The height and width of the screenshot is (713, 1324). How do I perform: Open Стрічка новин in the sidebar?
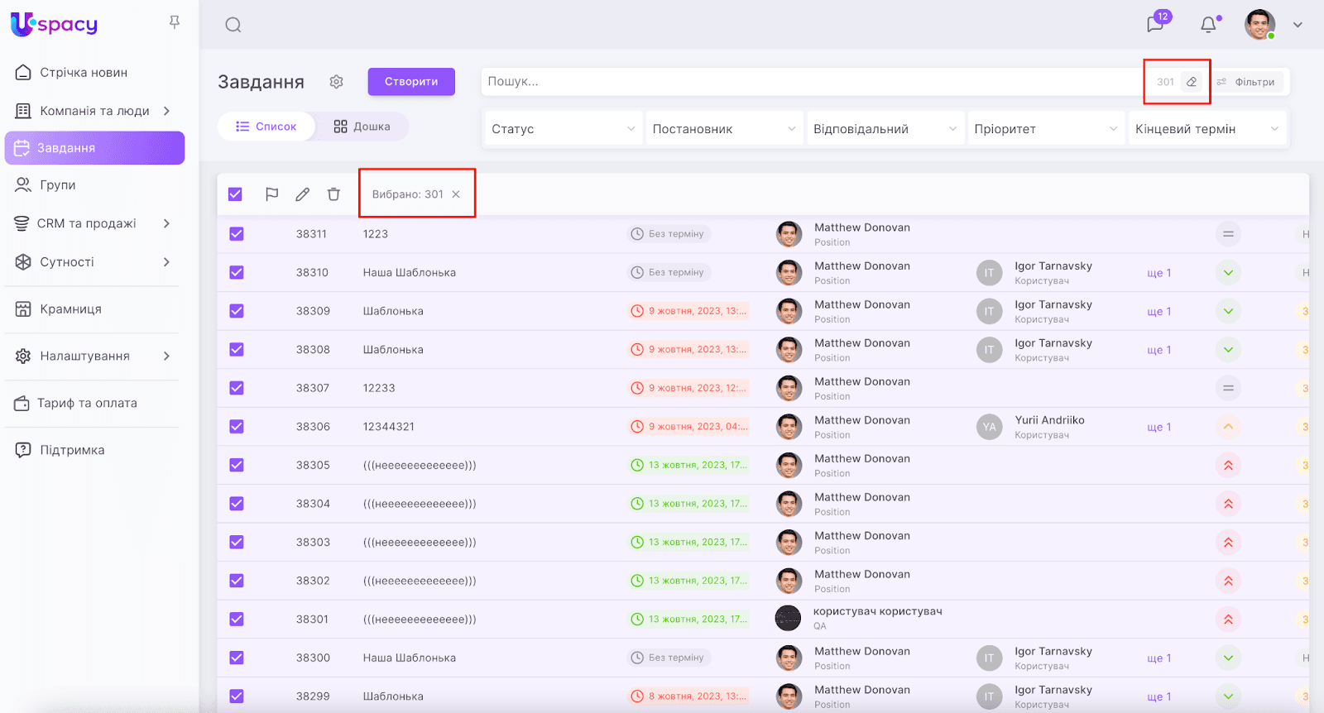[84, 73]
